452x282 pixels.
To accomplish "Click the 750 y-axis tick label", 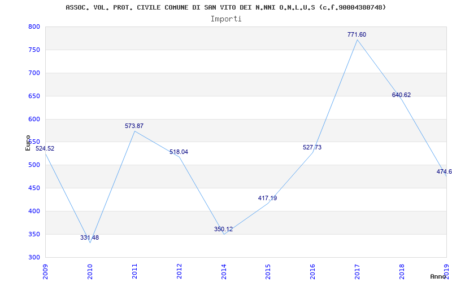I will [x=34, y=50].
